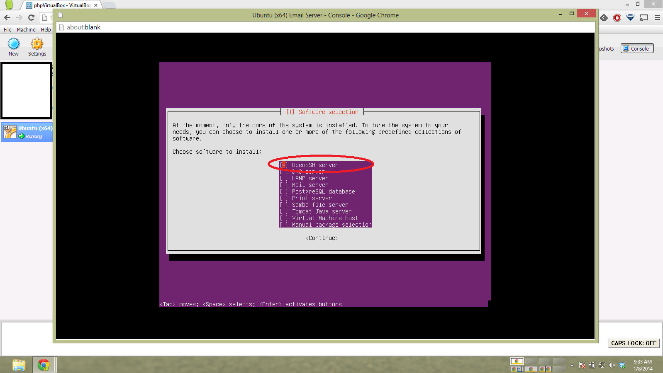
Task: Click the red stop-sign extension icon
Action: click(x=617, y=17)
